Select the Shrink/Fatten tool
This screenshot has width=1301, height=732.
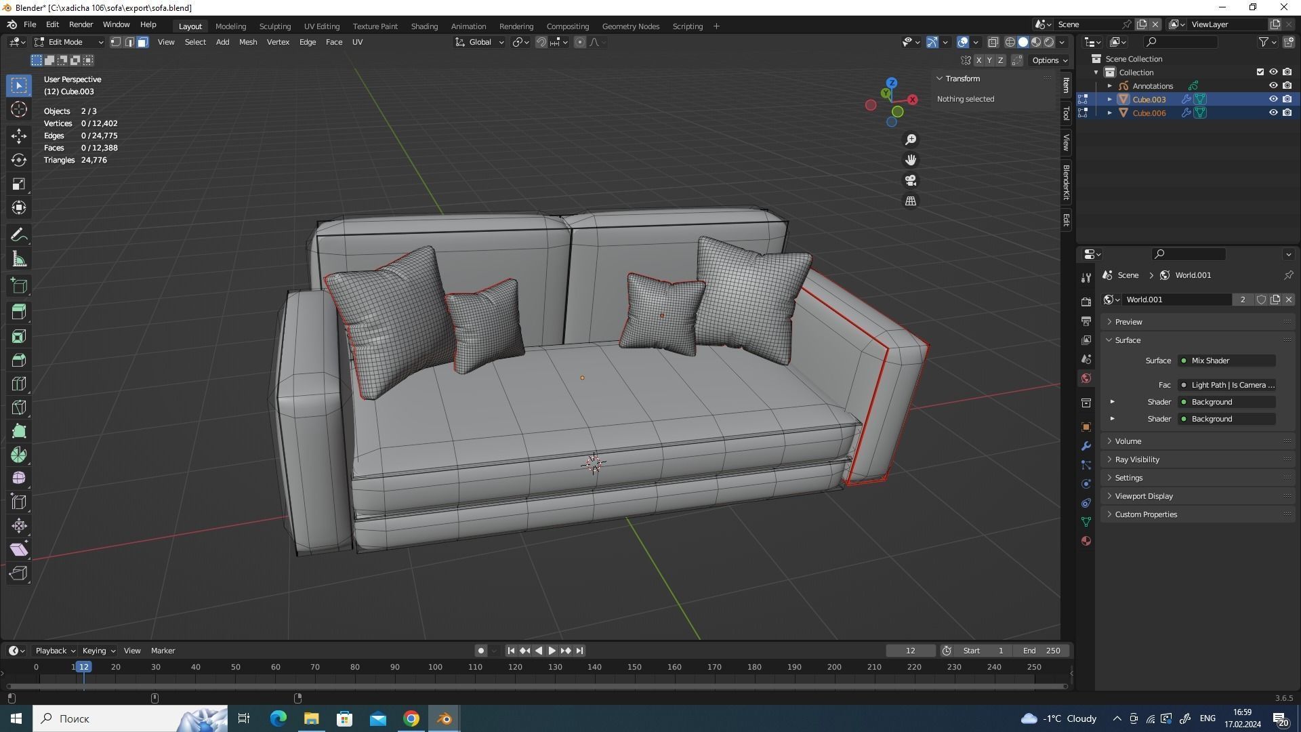click(x=19, y=526)
